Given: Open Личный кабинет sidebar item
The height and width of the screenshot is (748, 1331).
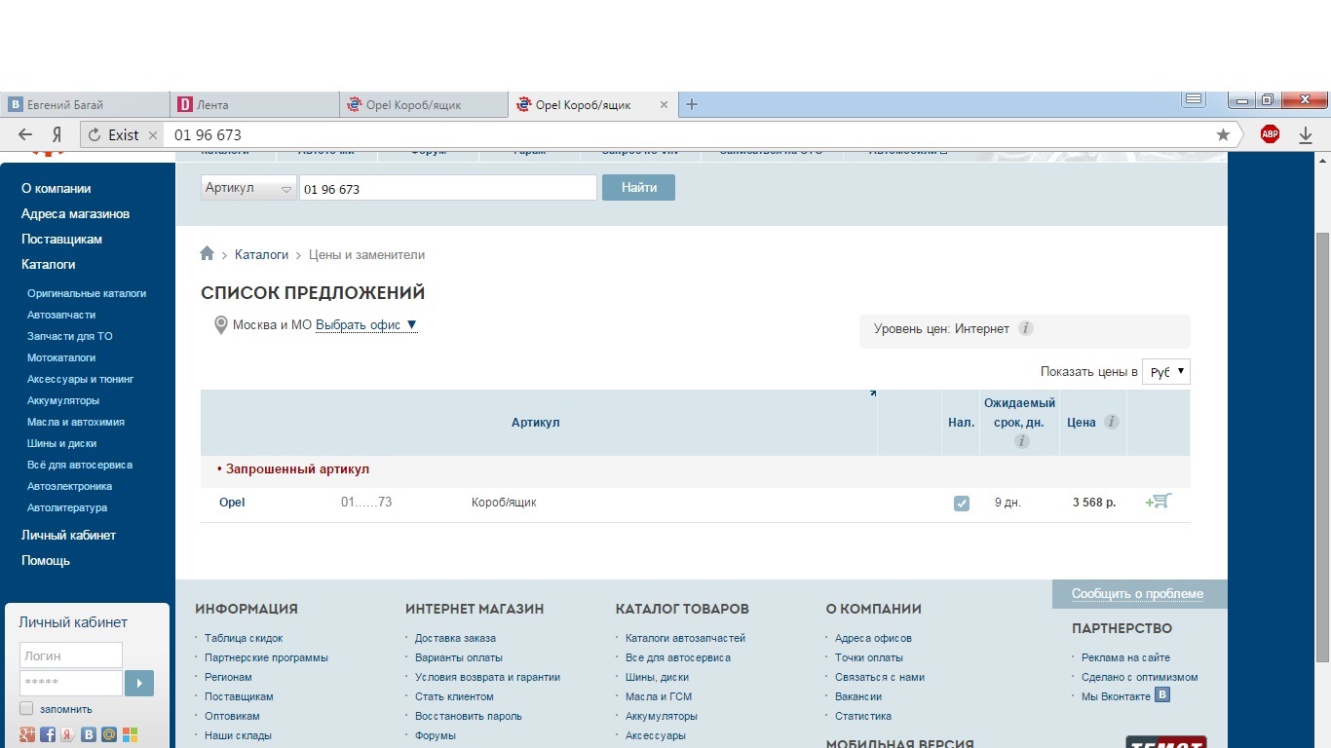Looking at the screenshot, I should [68, 535].
